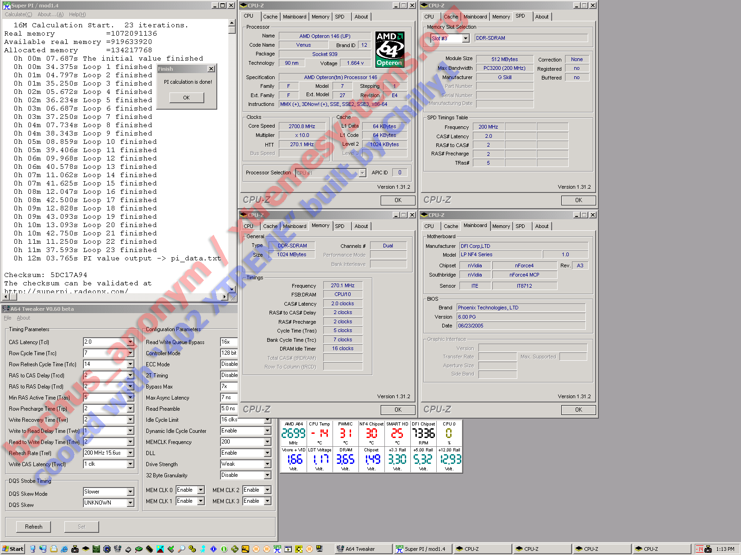Open the Windows Start button
The height and width of the screenshot is (555, 741).
[x=13, y=549]
